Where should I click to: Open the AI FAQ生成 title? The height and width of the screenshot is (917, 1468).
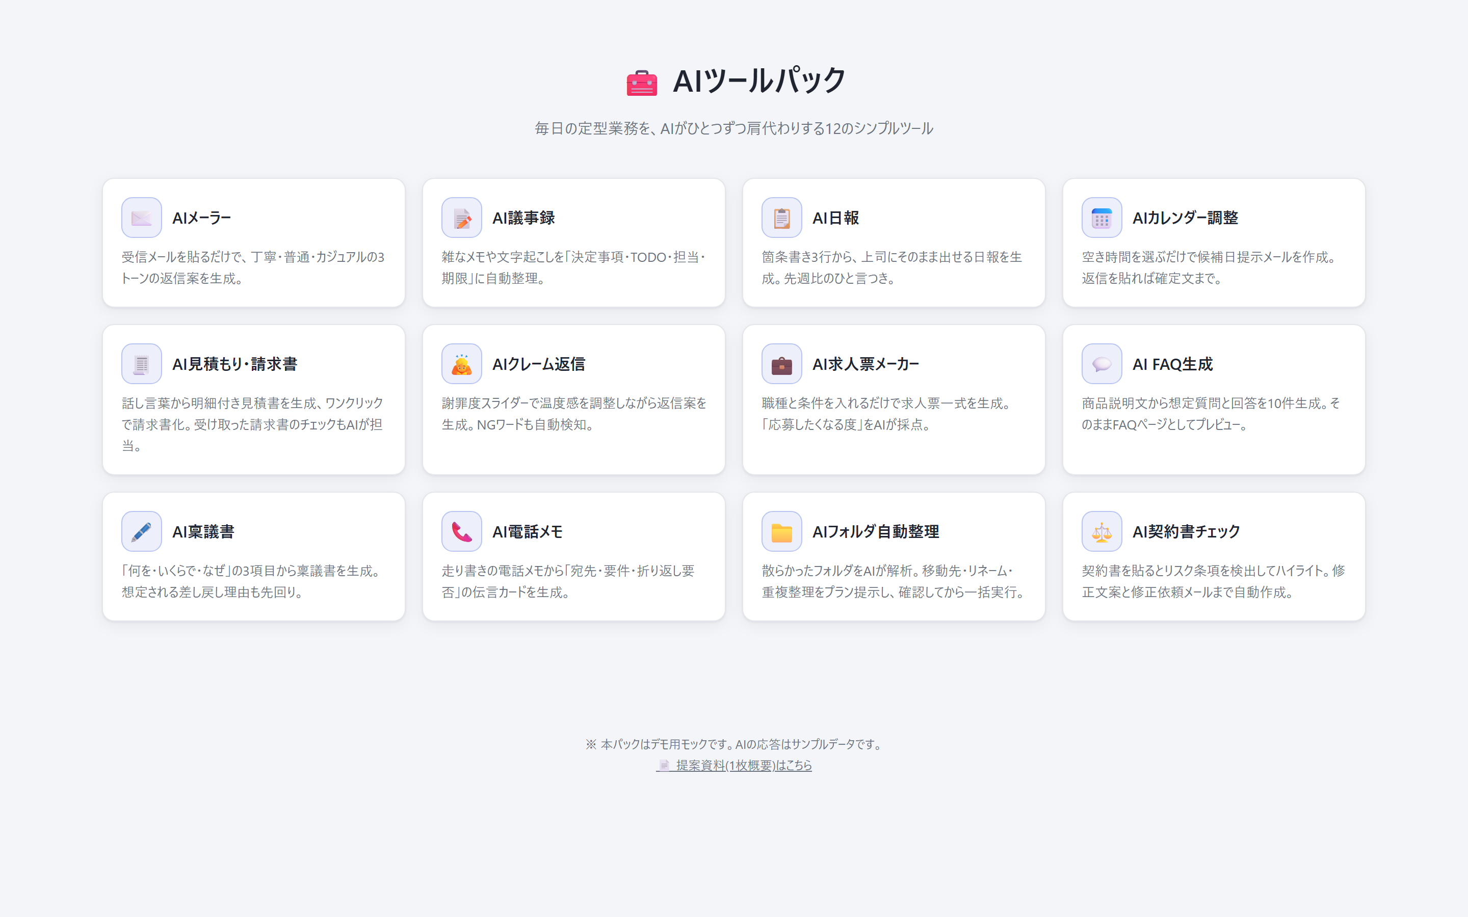click(1172, 364)
